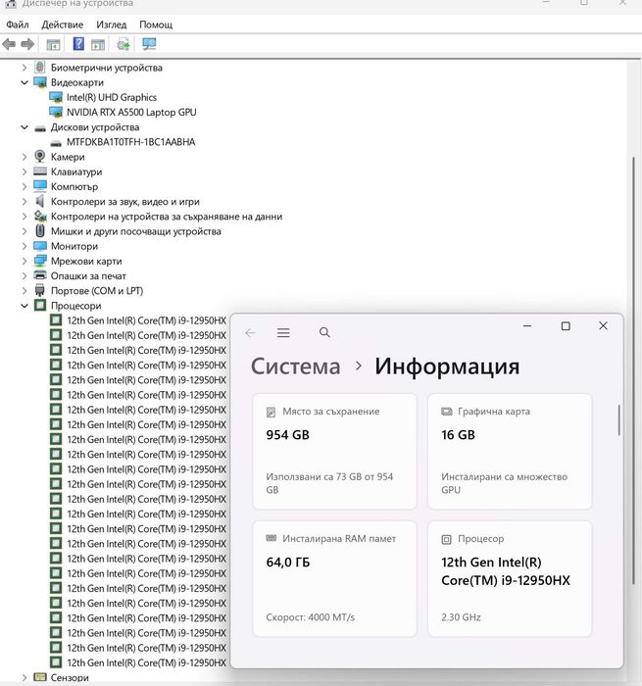Click the search magnifier in Settings window
This screenshot has height=686, width=642.
[324, 332]
